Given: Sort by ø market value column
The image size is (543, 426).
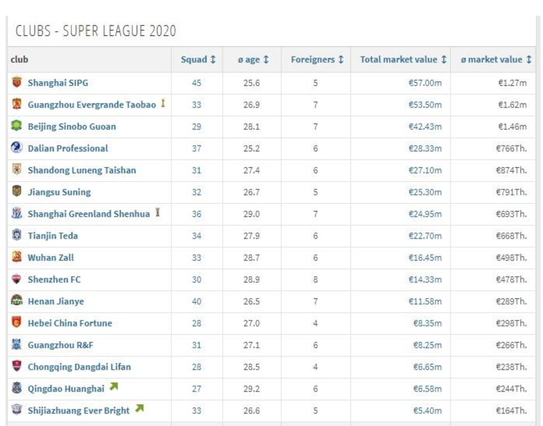Looking at the screenshot, I should coord(496,59).
